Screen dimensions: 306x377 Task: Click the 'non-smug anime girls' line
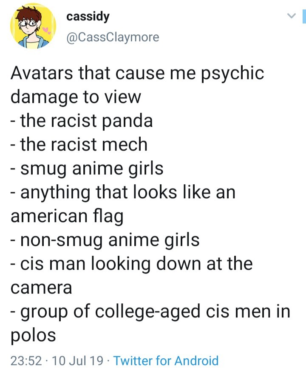(110, 240)
